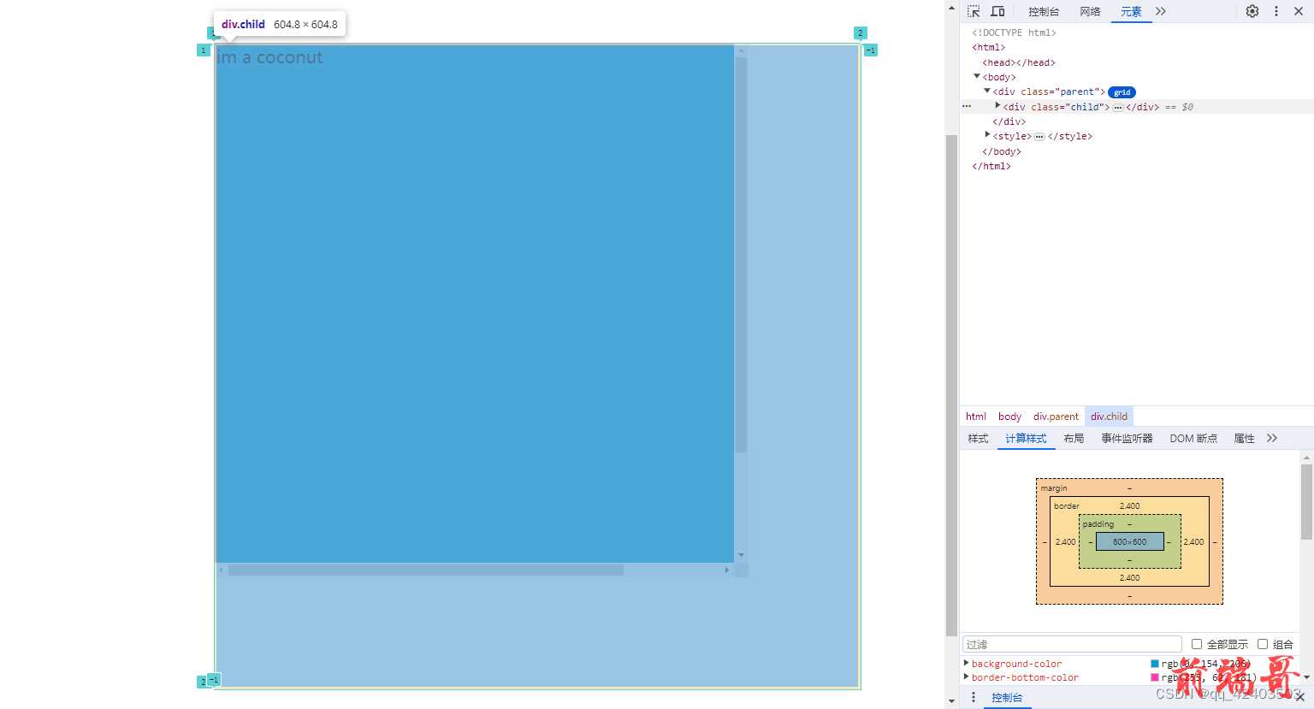Viewport: 1314px width, 709px height.
Task: Select the 元素 tab
Action: point(1131,11)
